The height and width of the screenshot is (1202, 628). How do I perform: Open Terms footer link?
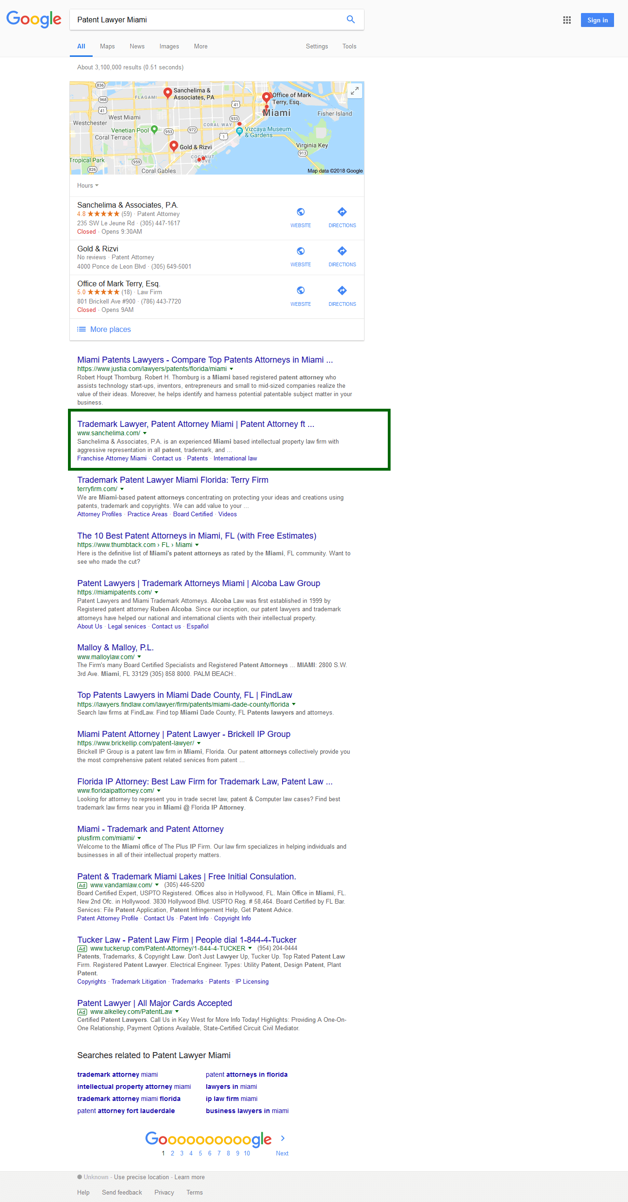[195, 1192]
